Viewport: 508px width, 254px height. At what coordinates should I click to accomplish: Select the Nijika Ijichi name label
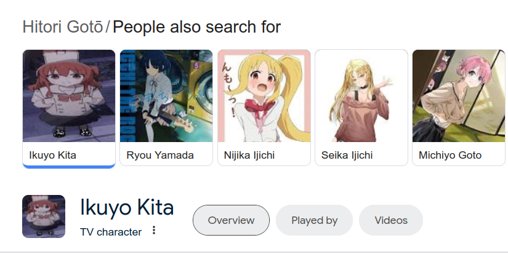pos(249,155)
